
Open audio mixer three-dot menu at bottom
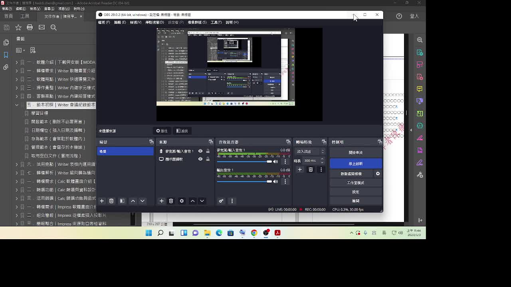[x=232, y=201]
